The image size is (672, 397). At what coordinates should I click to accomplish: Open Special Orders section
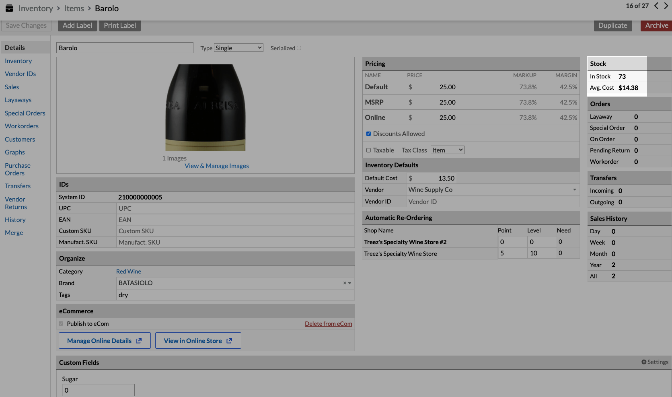pyautogui.click(x=25, y=113)
